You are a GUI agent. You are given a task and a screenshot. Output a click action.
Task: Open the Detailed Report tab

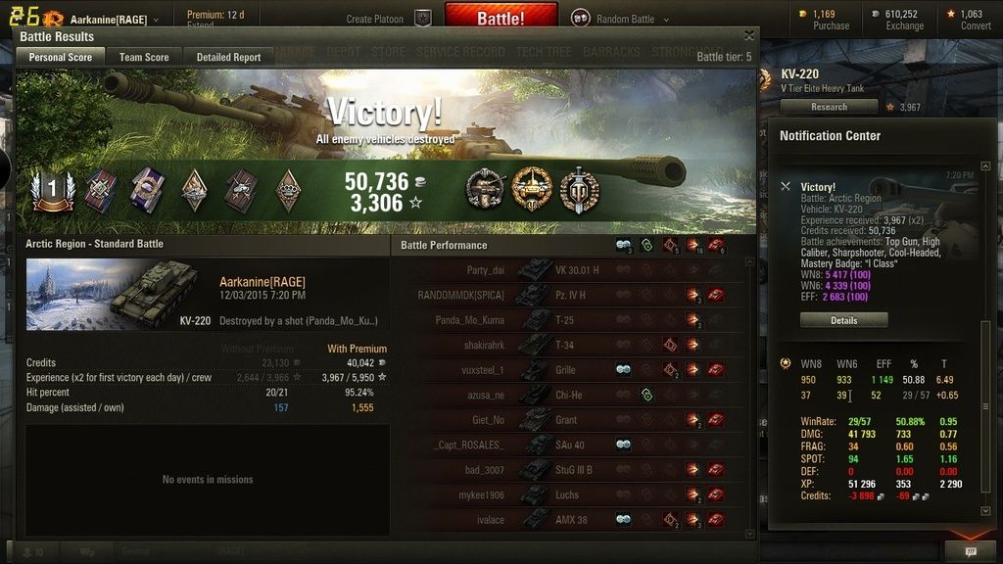(x=228, y=57)
